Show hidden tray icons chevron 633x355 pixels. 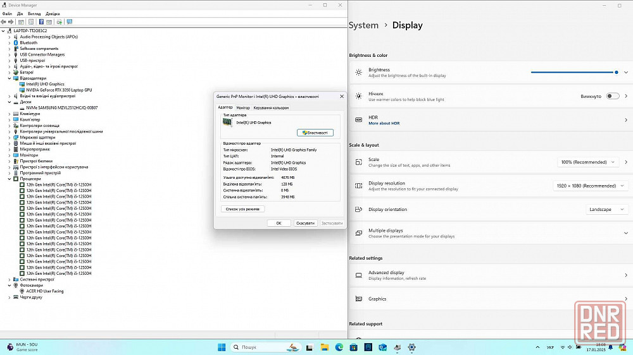(537, 347)
